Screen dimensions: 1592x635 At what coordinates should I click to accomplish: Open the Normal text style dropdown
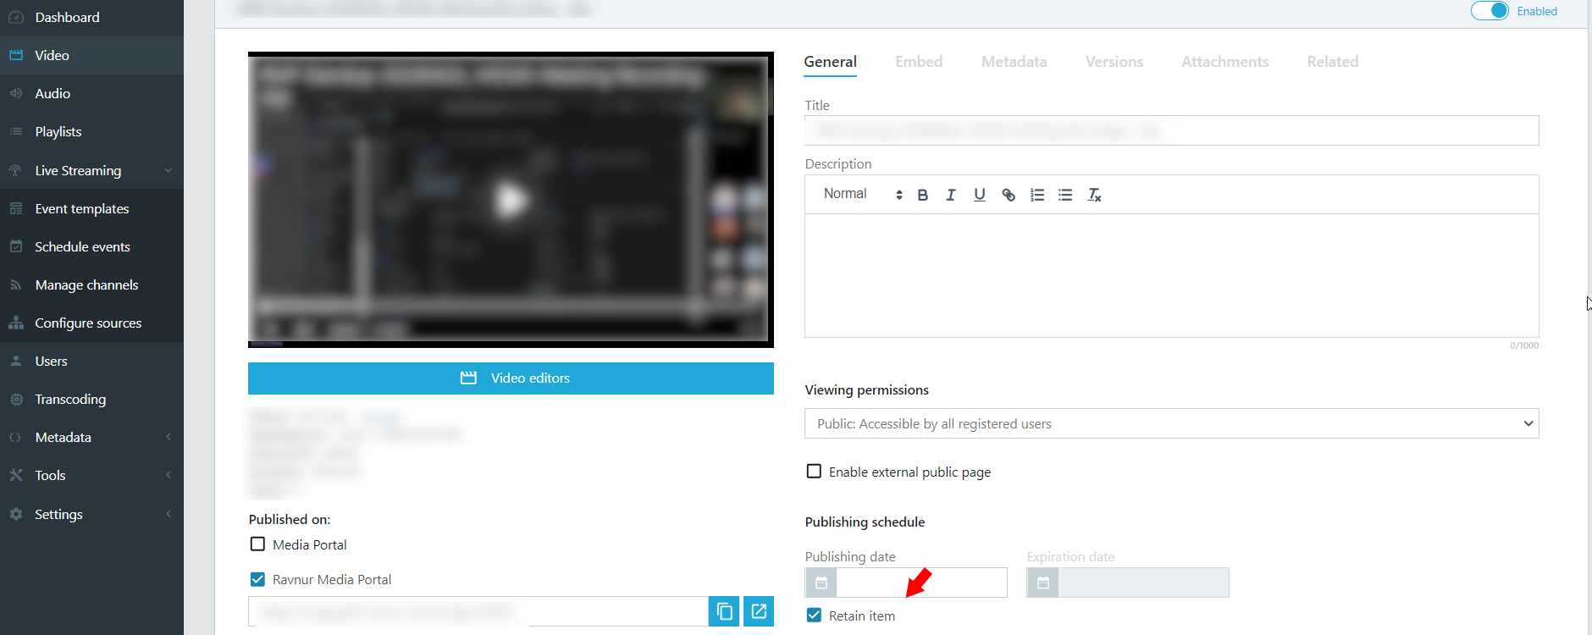coord(862,194)
